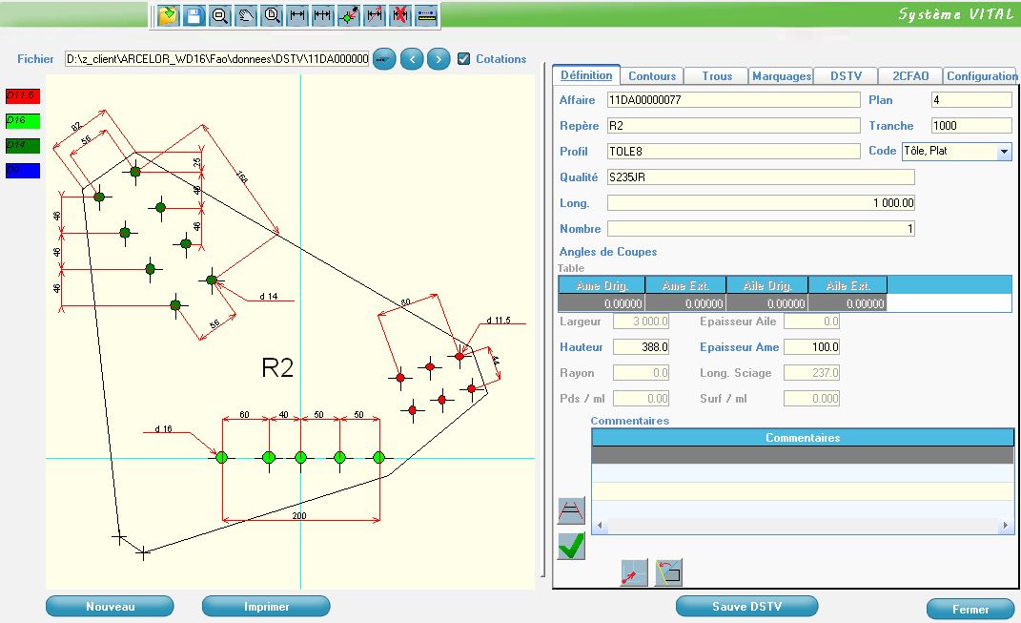The width and height of the screenshot is (1021, 623).
Task: Click the red D11.5 legend swatch
Action: pyautogui.click(x=23, y=95)
